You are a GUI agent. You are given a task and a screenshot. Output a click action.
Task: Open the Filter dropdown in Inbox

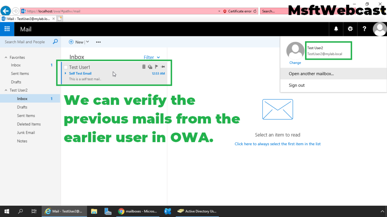152,57
